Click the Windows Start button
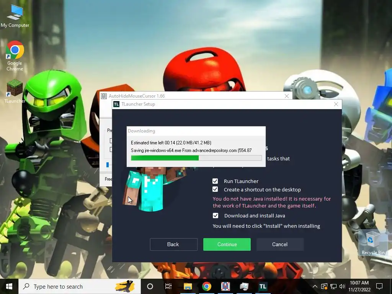 click(x=9, y=286)
